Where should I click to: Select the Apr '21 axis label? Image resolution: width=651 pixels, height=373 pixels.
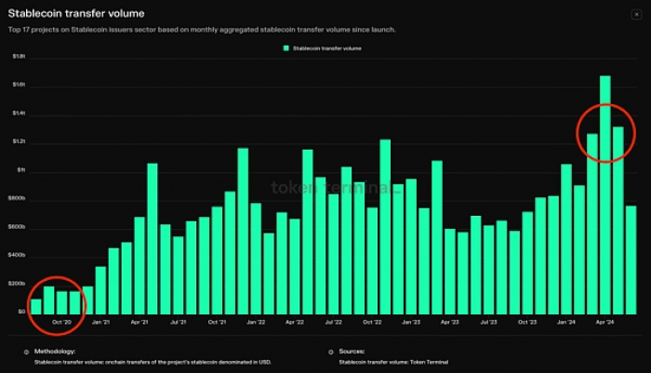(x=139, y=322)
